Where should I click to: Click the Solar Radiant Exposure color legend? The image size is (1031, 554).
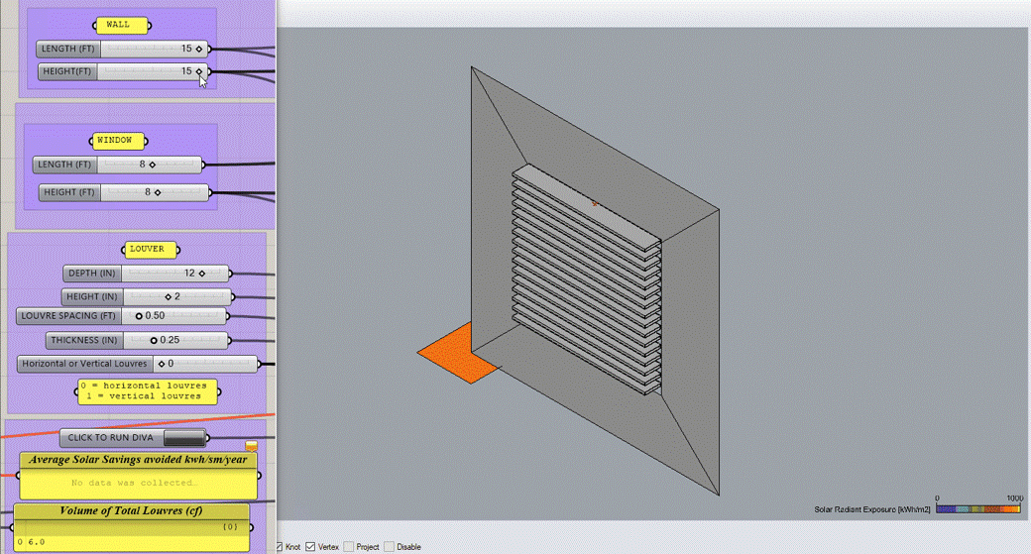978,508
